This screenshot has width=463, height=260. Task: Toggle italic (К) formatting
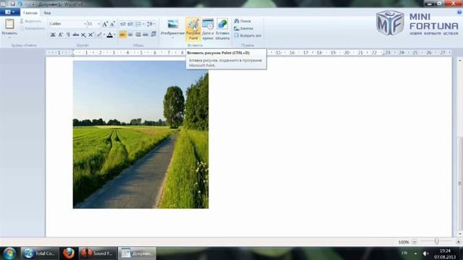click(x=61, y=35)
